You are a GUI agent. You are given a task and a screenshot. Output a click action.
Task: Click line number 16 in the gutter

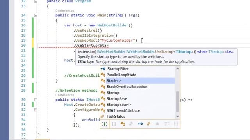[23, 25]
